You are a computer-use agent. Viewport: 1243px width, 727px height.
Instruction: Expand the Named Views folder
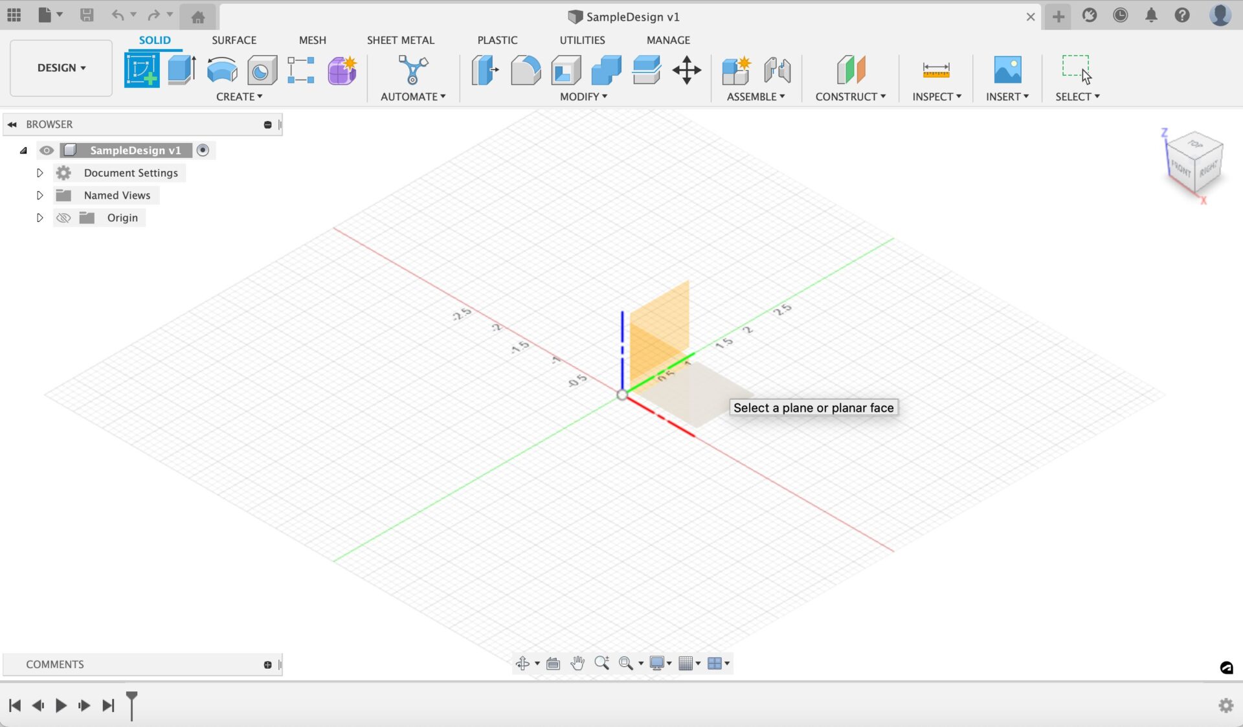39,195
